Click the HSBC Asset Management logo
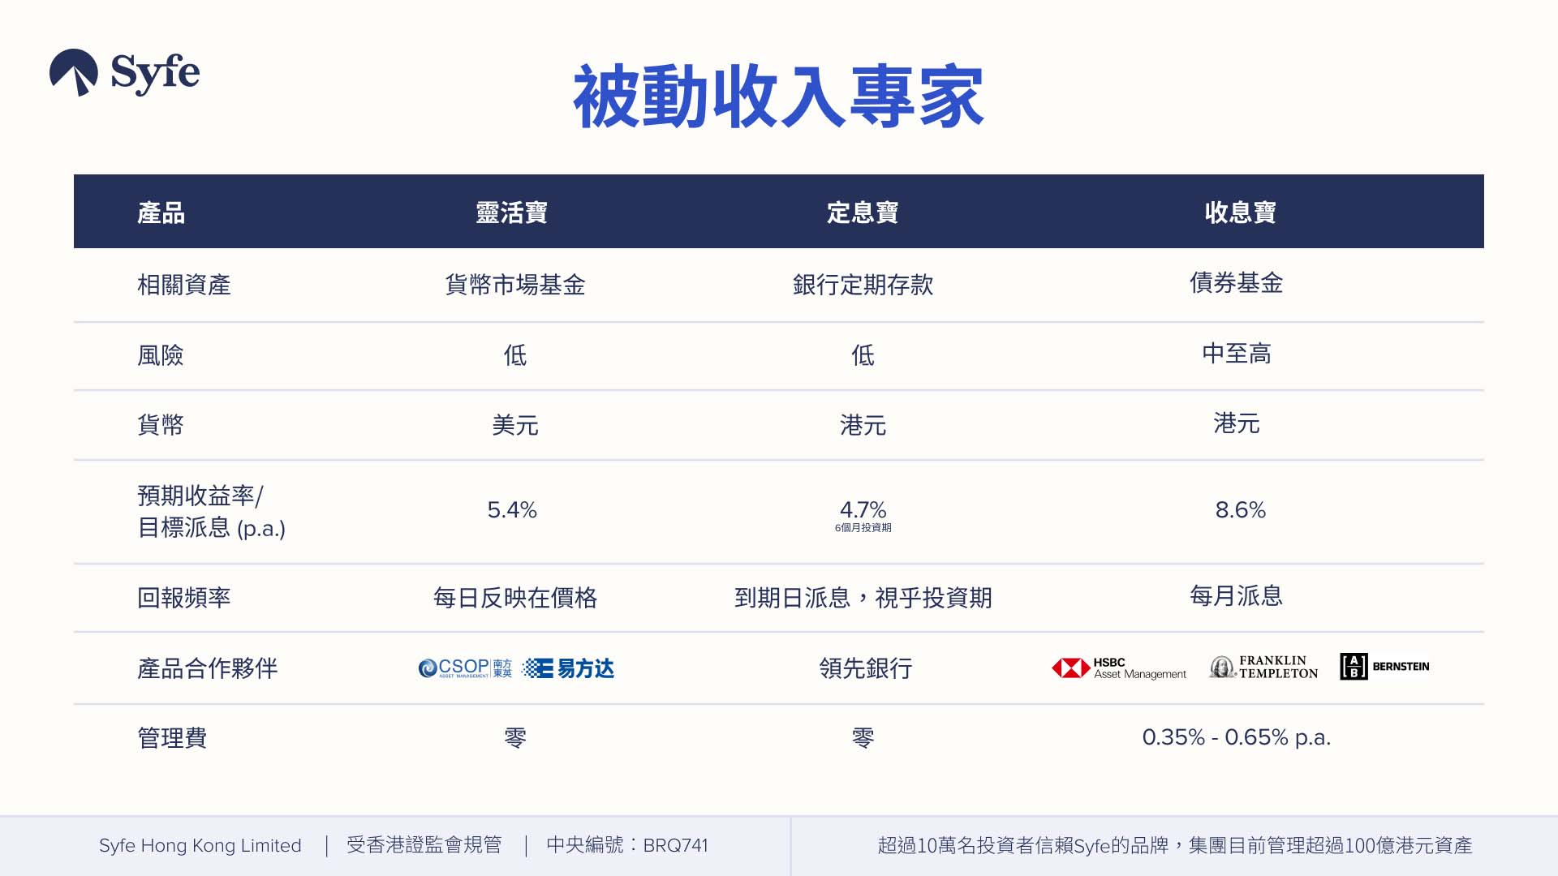The width and height of the screenshot is (1558, 876). pyautogui.click(x=1119, y=668)
